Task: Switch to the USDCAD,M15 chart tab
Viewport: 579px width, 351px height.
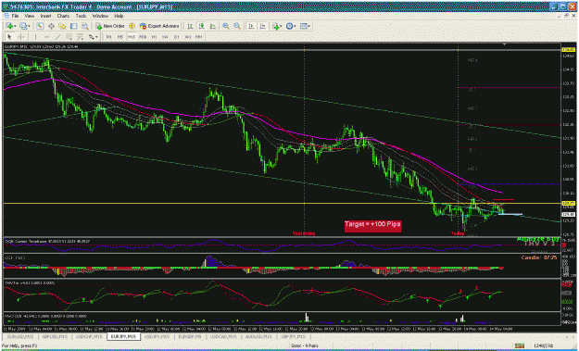Action: click(224, 336)
